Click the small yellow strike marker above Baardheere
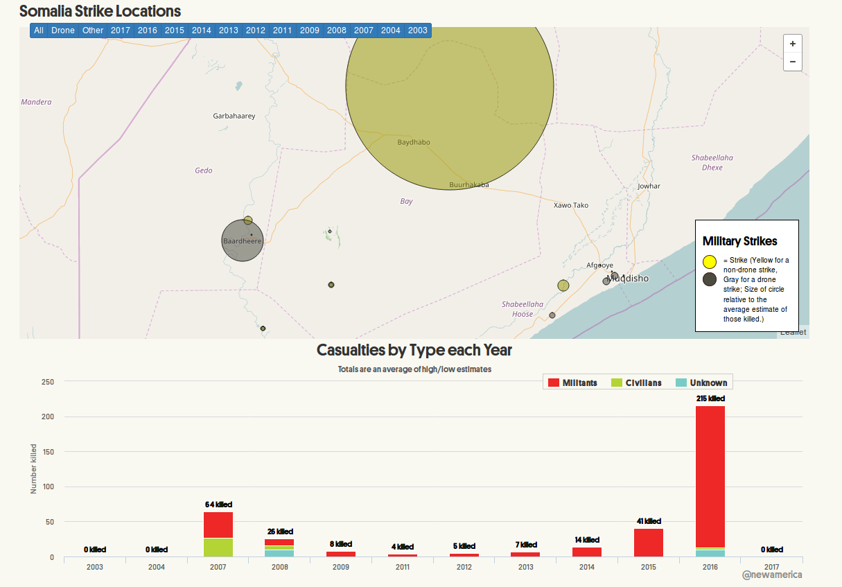The height and width of the screenshot is (587, 842). (x=248, y=220)
